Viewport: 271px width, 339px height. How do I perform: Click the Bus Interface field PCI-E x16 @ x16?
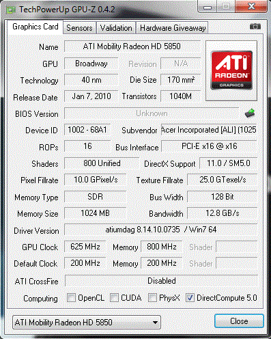(x=209, y=146)
